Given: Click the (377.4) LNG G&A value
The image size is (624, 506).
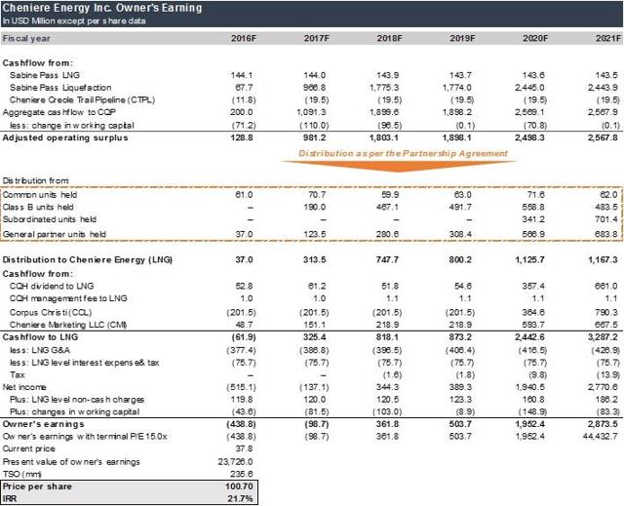Looking at the screenshot, I should pyautogui.click(x=242, y=350).
